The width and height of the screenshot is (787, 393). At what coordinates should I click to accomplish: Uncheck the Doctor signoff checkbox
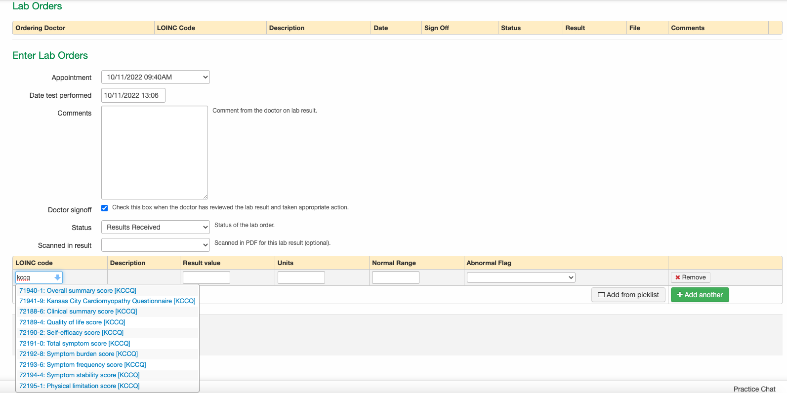tap(104, 208)
